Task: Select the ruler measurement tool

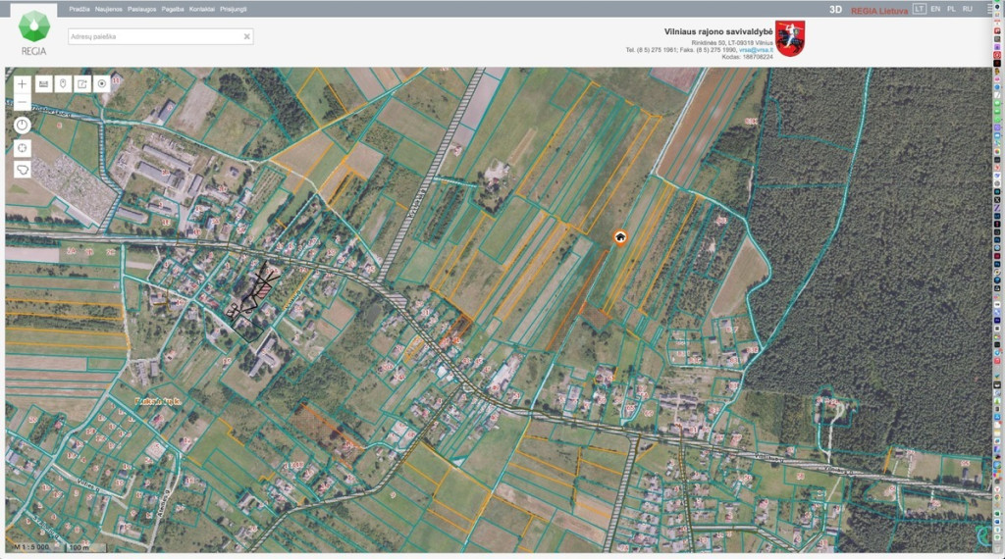Action: [43, 84]
